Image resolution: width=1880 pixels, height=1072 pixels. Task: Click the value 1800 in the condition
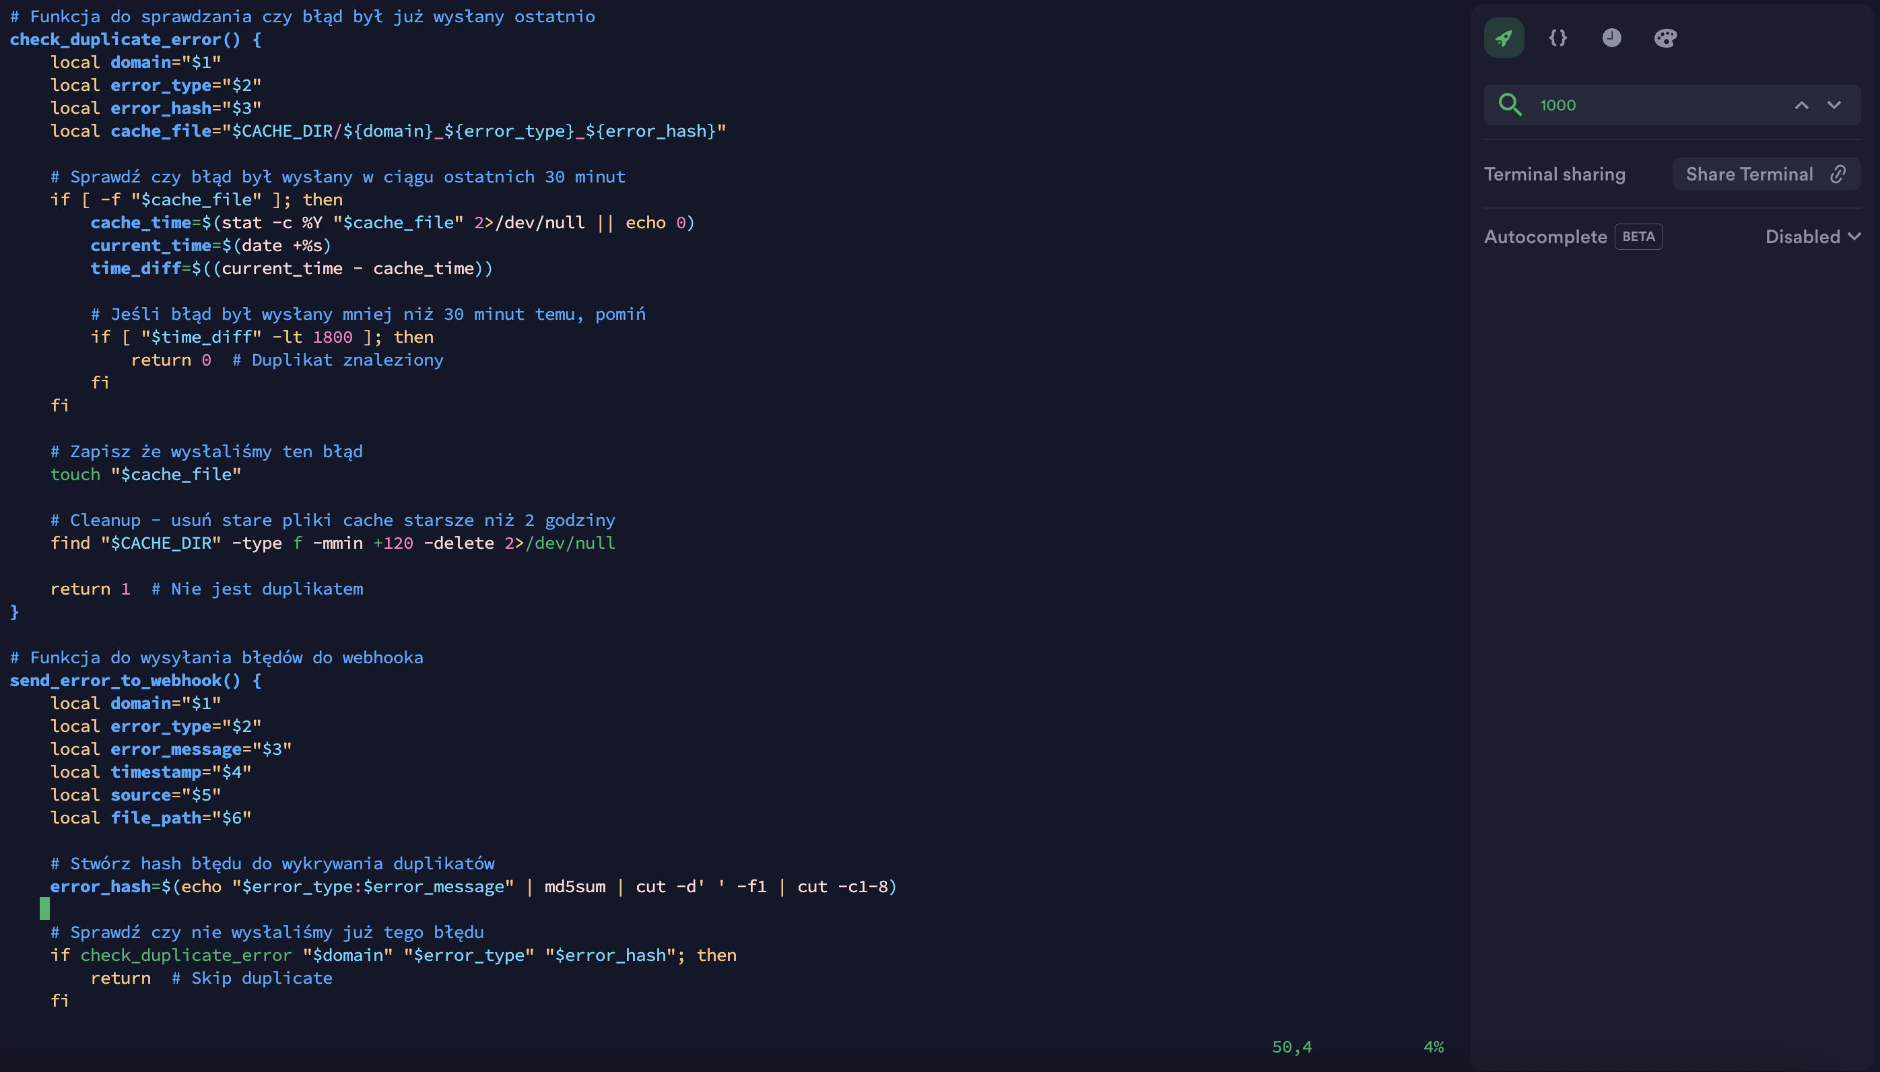[x=332, y=337]
